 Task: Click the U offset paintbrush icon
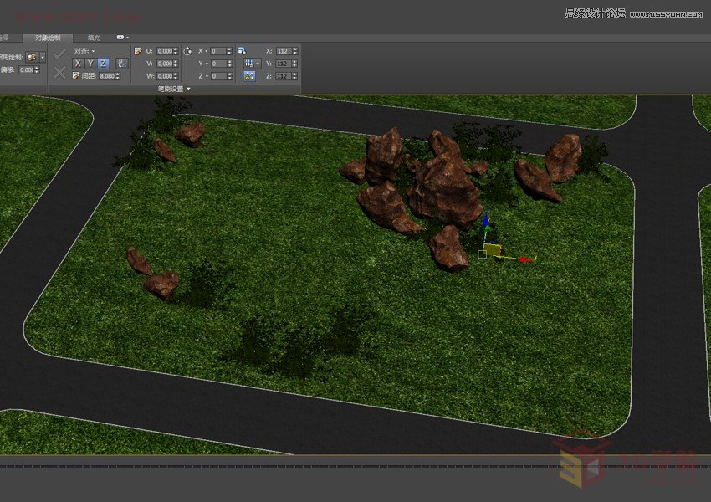coord(138,51)
